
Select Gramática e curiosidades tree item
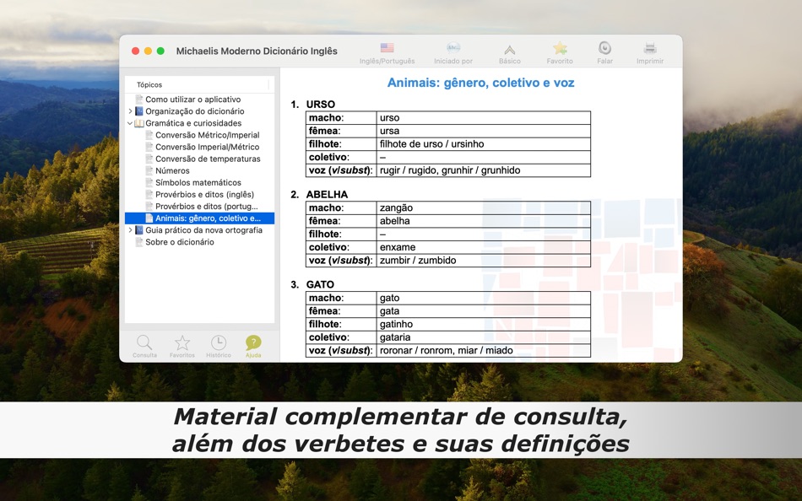click(193, 123)
